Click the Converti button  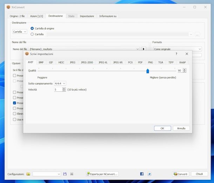[x=181, y=174]
